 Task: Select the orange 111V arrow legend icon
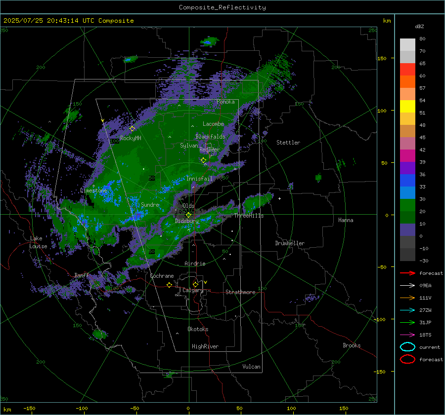click(x=407, y=298)
